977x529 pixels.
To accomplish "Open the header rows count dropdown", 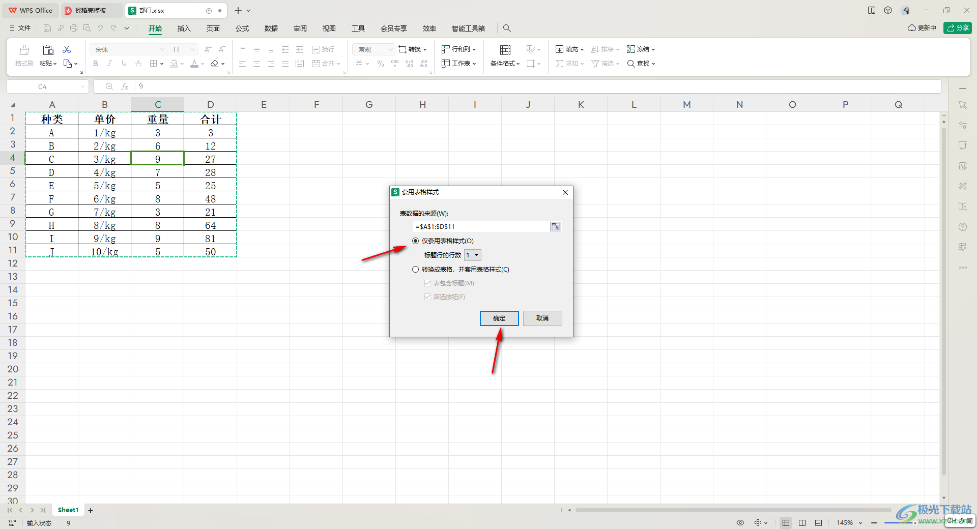I will coord(472,255).
